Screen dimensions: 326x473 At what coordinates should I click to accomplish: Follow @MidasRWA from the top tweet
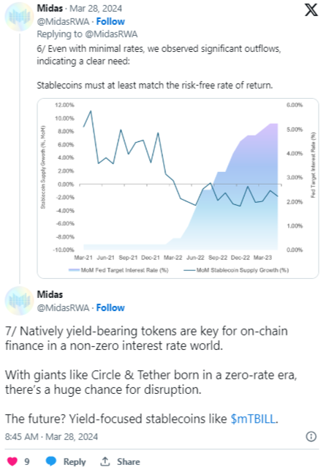110,22
